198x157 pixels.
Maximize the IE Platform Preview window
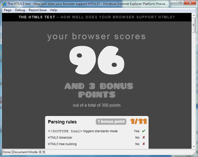point(181,3)
